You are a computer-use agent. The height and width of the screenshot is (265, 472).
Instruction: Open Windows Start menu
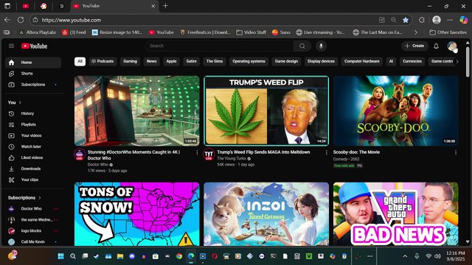60,256
